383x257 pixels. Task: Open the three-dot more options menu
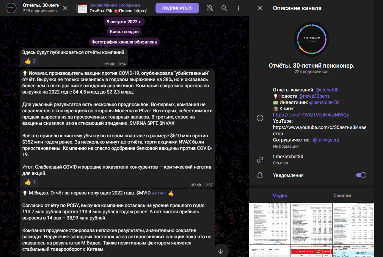(239, 8)
